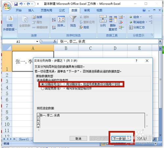This screenshot has width=164, height=148.
Task: Sort ascending A to Z
Action: pyautogui.click(x=54, y=20)
